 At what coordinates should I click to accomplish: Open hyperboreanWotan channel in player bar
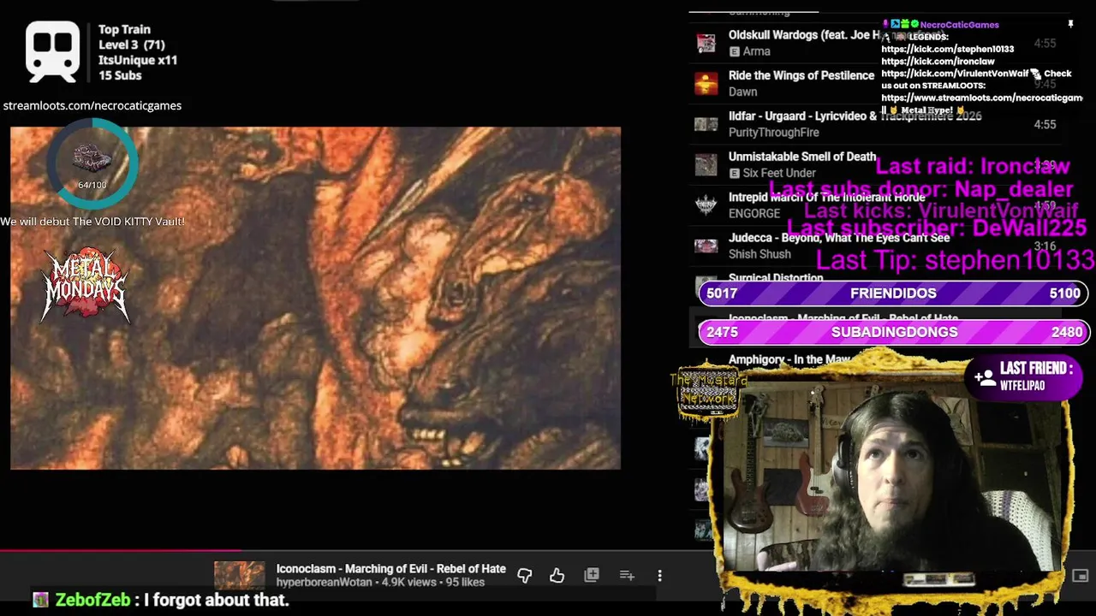[x=324, y=583]
